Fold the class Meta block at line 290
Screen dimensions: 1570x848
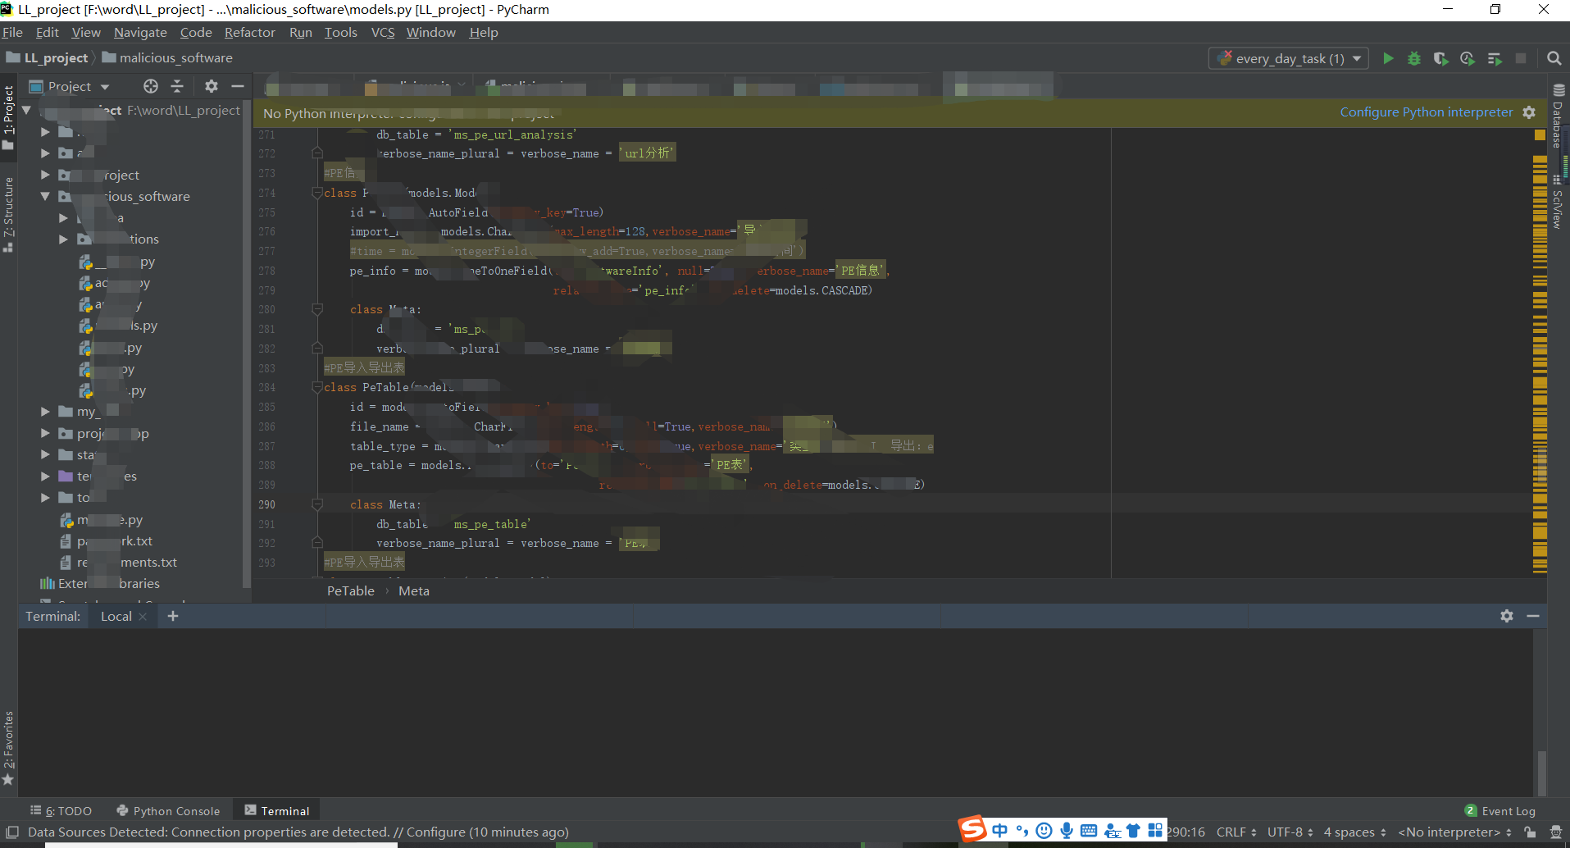[317, 504]
